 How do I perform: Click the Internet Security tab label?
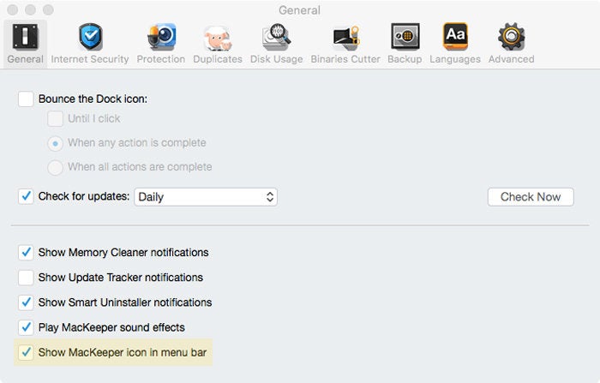90,59
